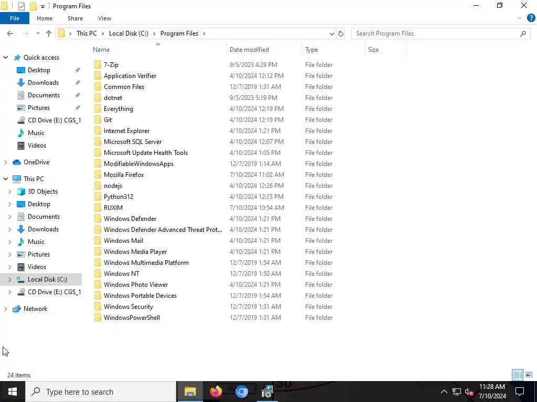Expand the Local Disk (C:) tree node
The height and width of the screenshot is (402, 537).
coord(9,280)
